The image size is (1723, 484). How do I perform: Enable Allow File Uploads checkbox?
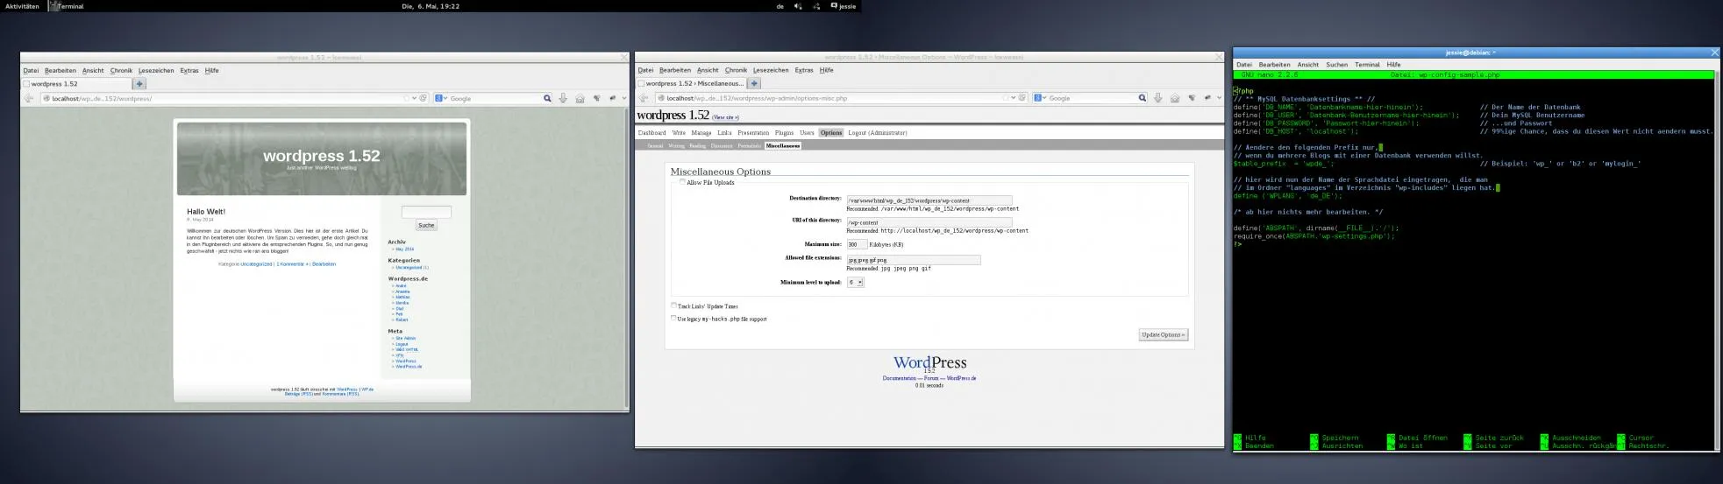[x=683, y=182]
